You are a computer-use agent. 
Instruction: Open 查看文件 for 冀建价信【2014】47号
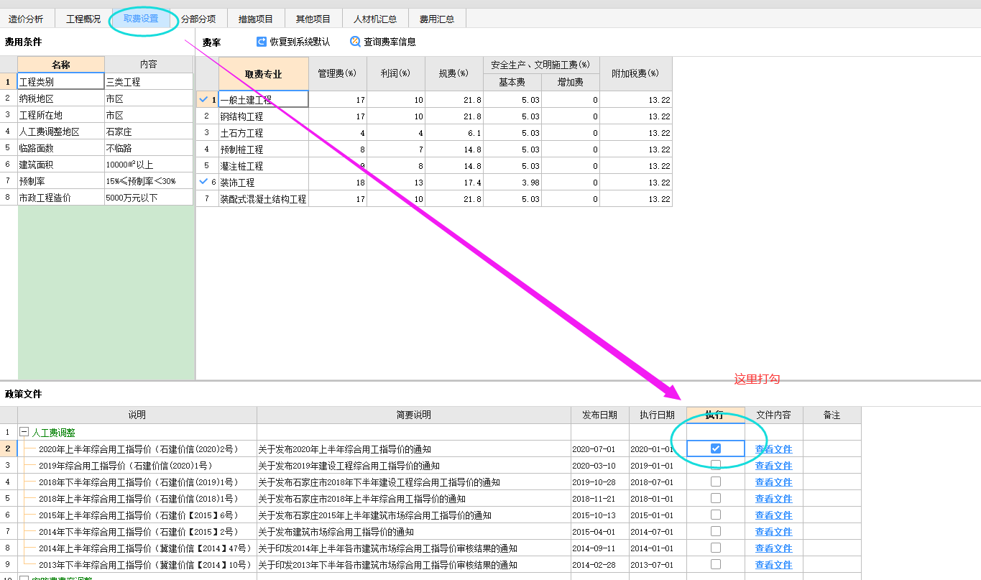pyautogui.click(x=773, y=548)
